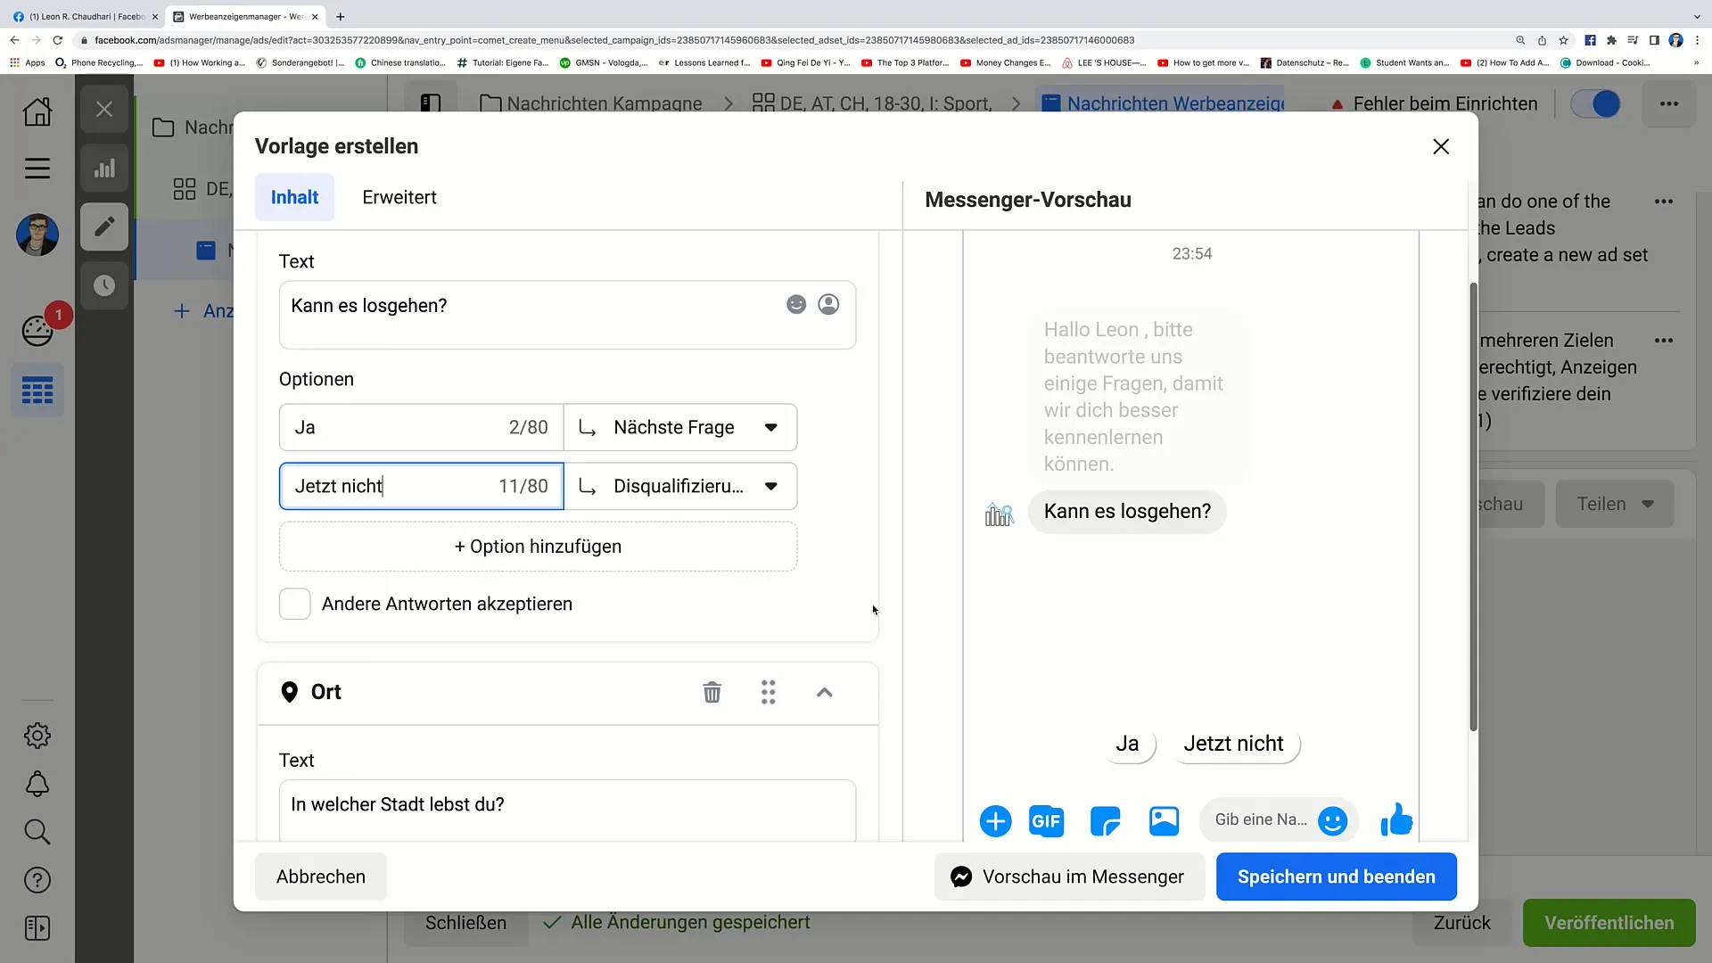The image size is (1712, 963).
Task: Click the plus icon in Messenger preview
Action: click(x=995, y=821)
